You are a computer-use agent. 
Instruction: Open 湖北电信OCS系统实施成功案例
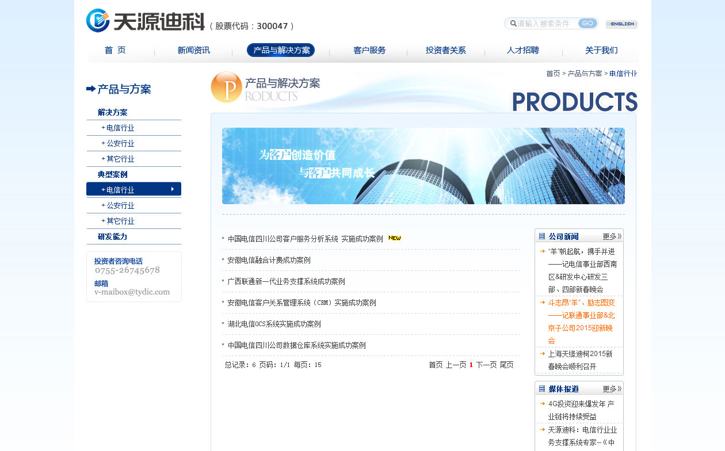pos(274,324)
